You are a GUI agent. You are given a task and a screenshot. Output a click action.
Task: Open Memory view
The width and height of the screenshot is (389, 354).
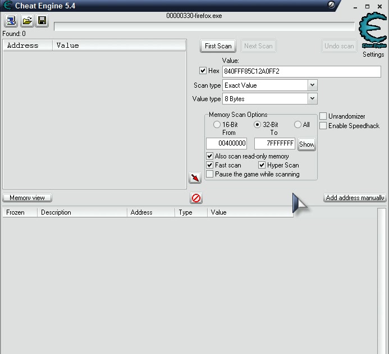coord(27,198)
